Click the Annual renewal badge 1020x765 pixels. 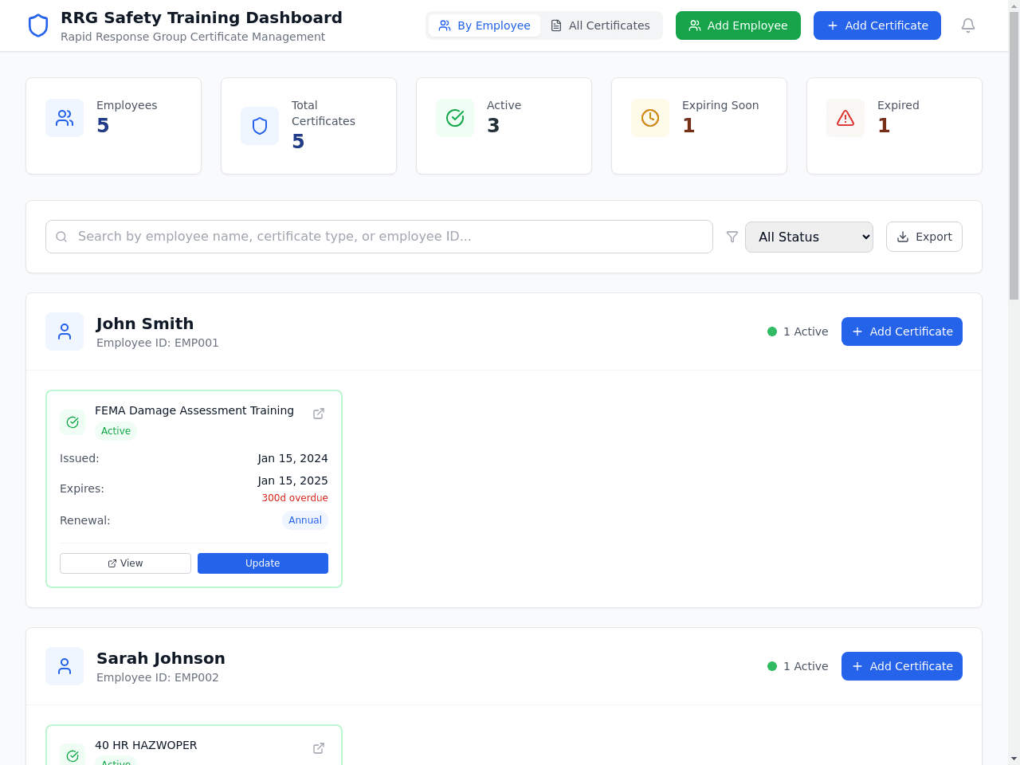pyautogui.click(x=305, y=520)
